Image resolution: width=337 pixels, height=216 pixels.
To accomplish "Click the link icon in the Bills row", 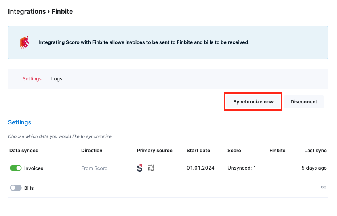I will 323,187.
